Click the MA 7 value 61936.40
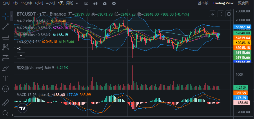The width and height of the screenshot is (254, 119). (x=58, y=21)
